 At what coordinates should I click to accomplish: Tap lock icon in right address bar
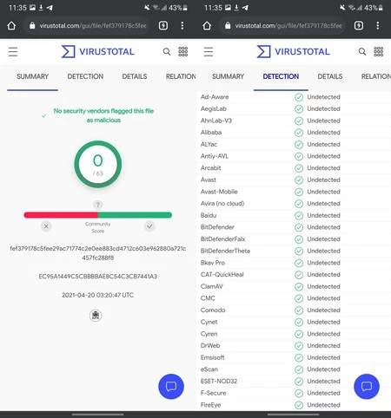(228, 26)
